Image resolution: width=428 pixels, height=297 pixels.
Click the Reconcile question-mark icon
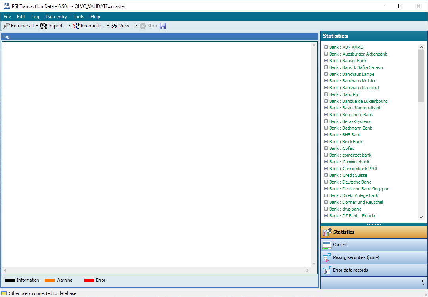pyautogui.click(x=76, y=26)
